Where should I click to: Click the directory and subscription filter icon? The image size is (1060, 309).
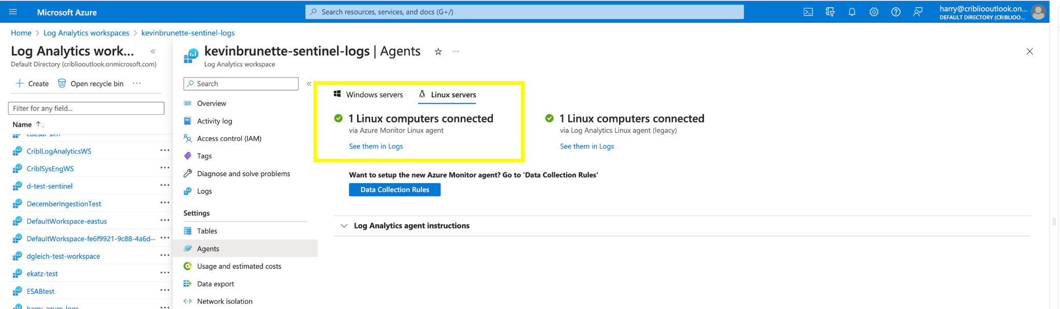(x=830, y=12)
